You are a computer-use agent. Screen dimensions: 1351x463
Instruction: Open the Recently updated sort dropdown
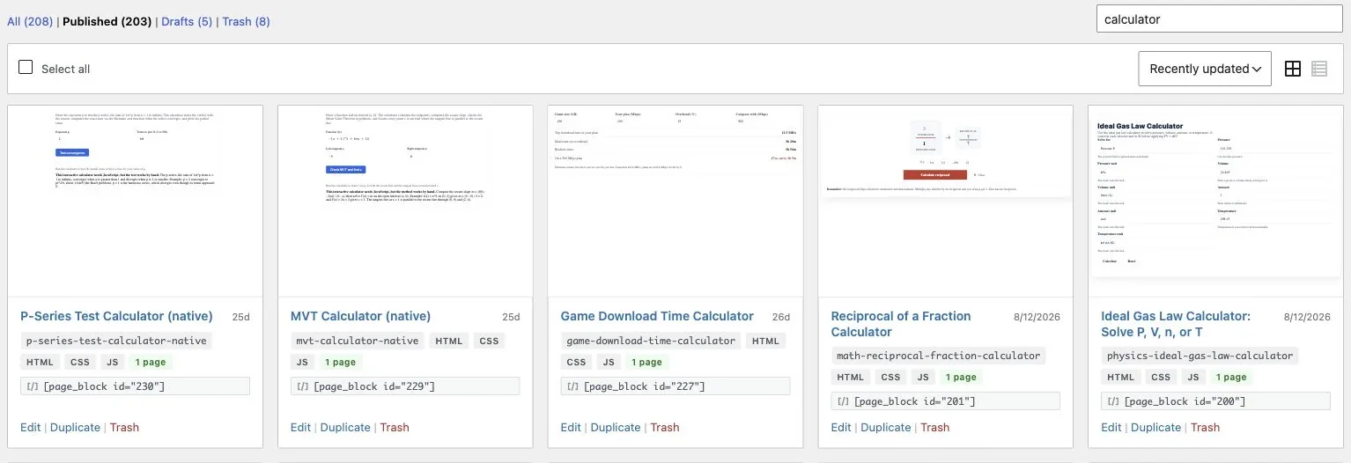point(1205,69)
